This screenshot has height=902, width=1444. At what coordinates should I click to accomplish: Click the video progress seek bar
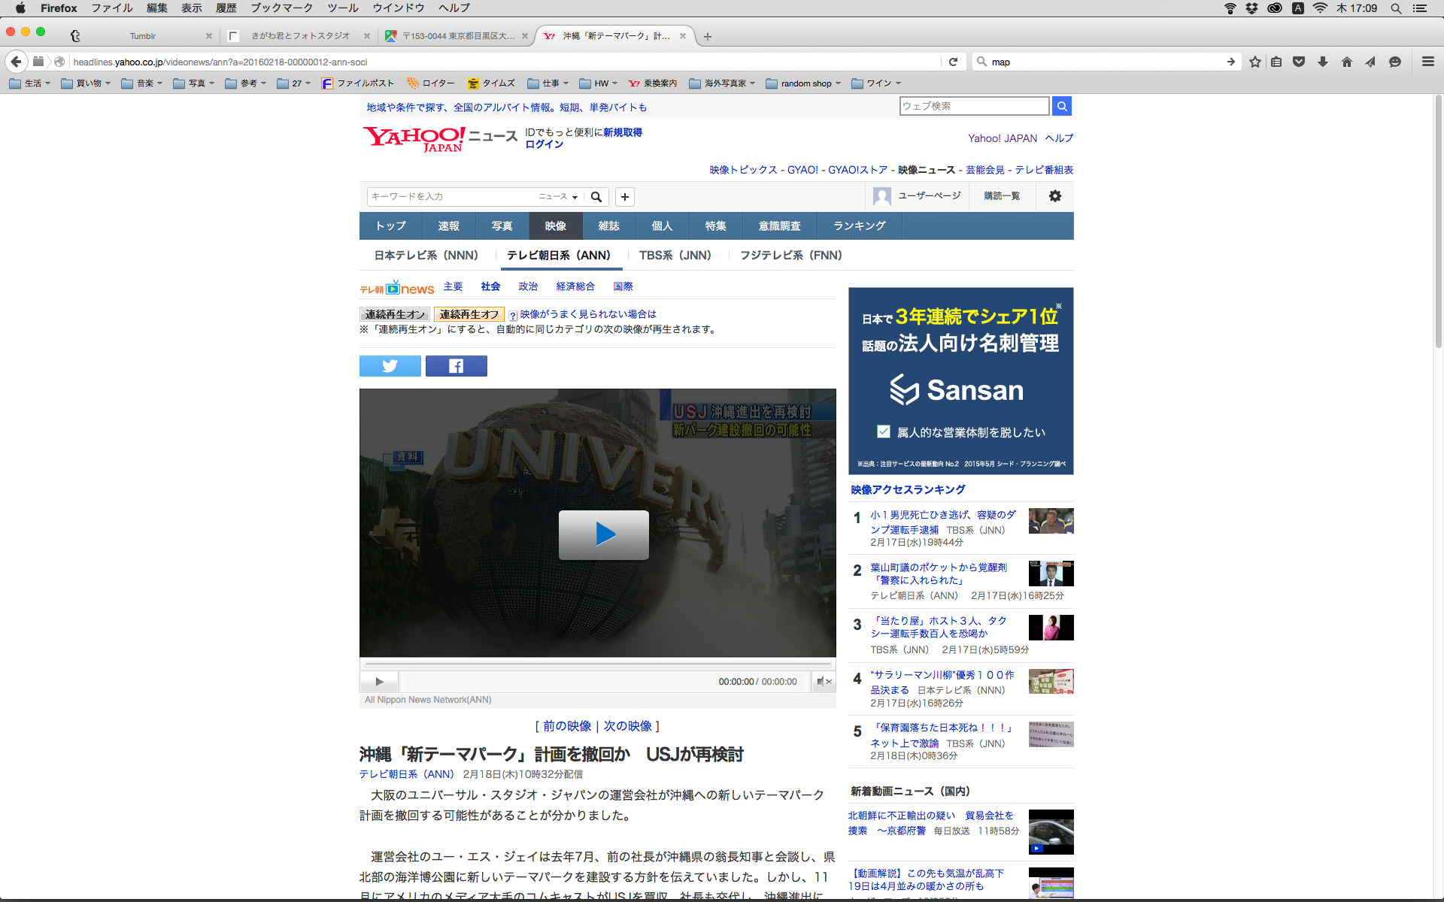click(x=598, y=664)
